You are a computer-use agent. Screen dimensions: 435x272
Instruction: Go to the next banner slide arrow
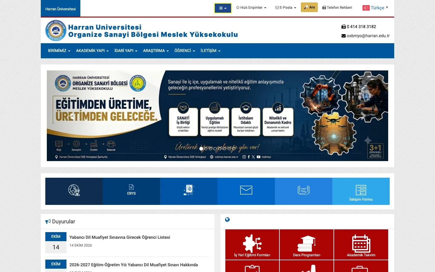[362, 116]
